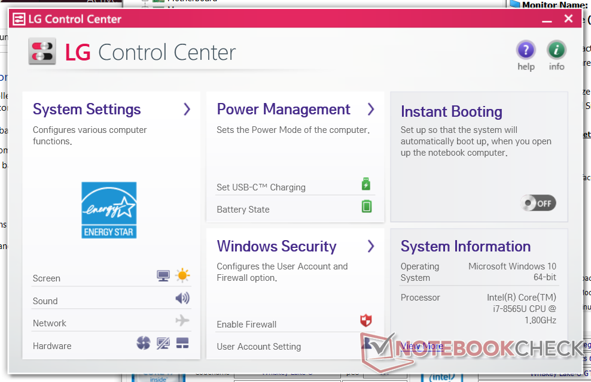Open the Power Management heading

point(283,110)
